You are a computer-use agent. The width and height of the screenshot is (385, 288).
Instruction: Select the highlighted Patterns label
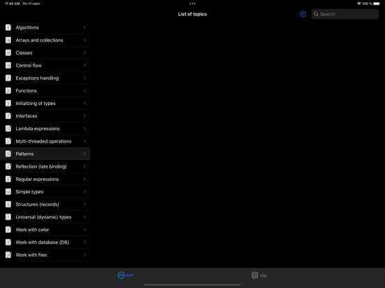coord(24,154)
